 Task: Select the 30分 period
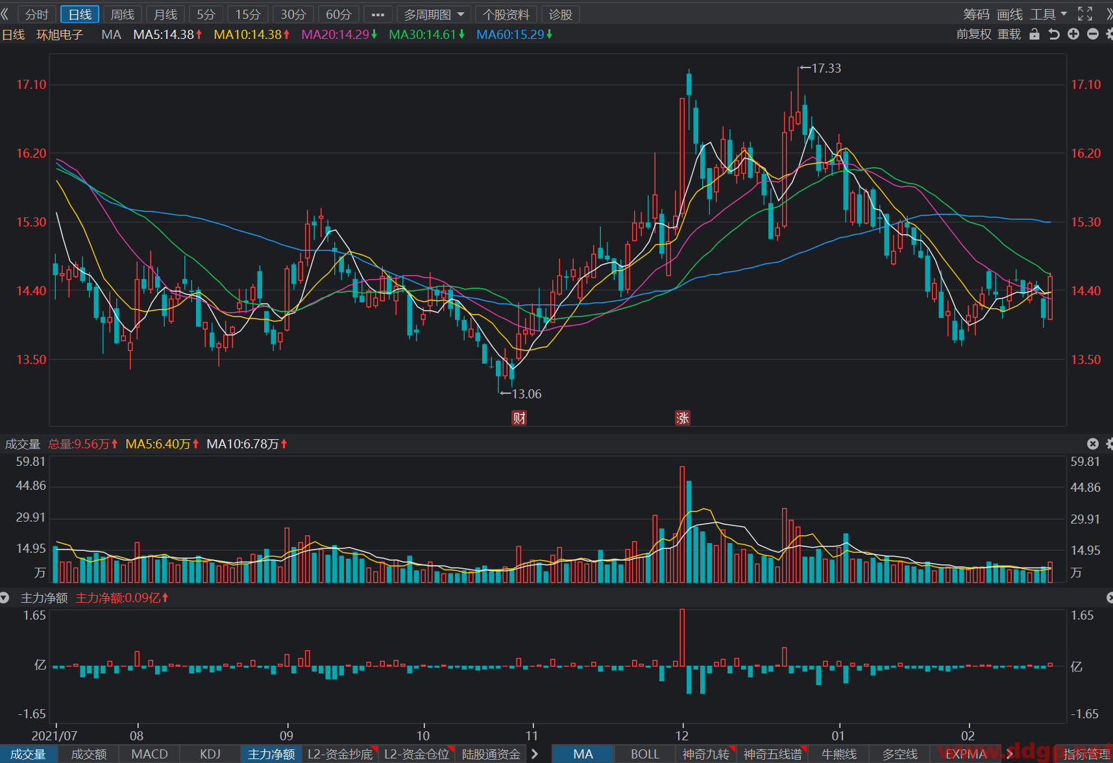tap(293, 14)
